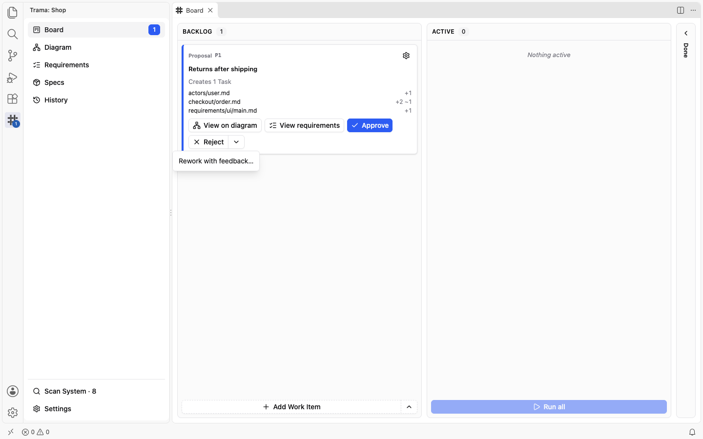Start Scan System · 8
Viewport: 703px width, 439px height.
pos(96,391)
